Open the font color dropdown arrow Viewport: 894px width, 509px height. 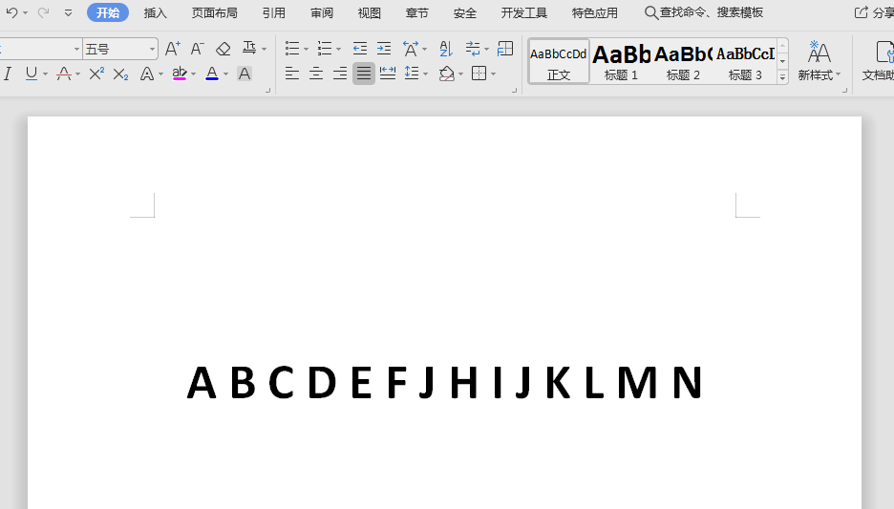[225, 74]
